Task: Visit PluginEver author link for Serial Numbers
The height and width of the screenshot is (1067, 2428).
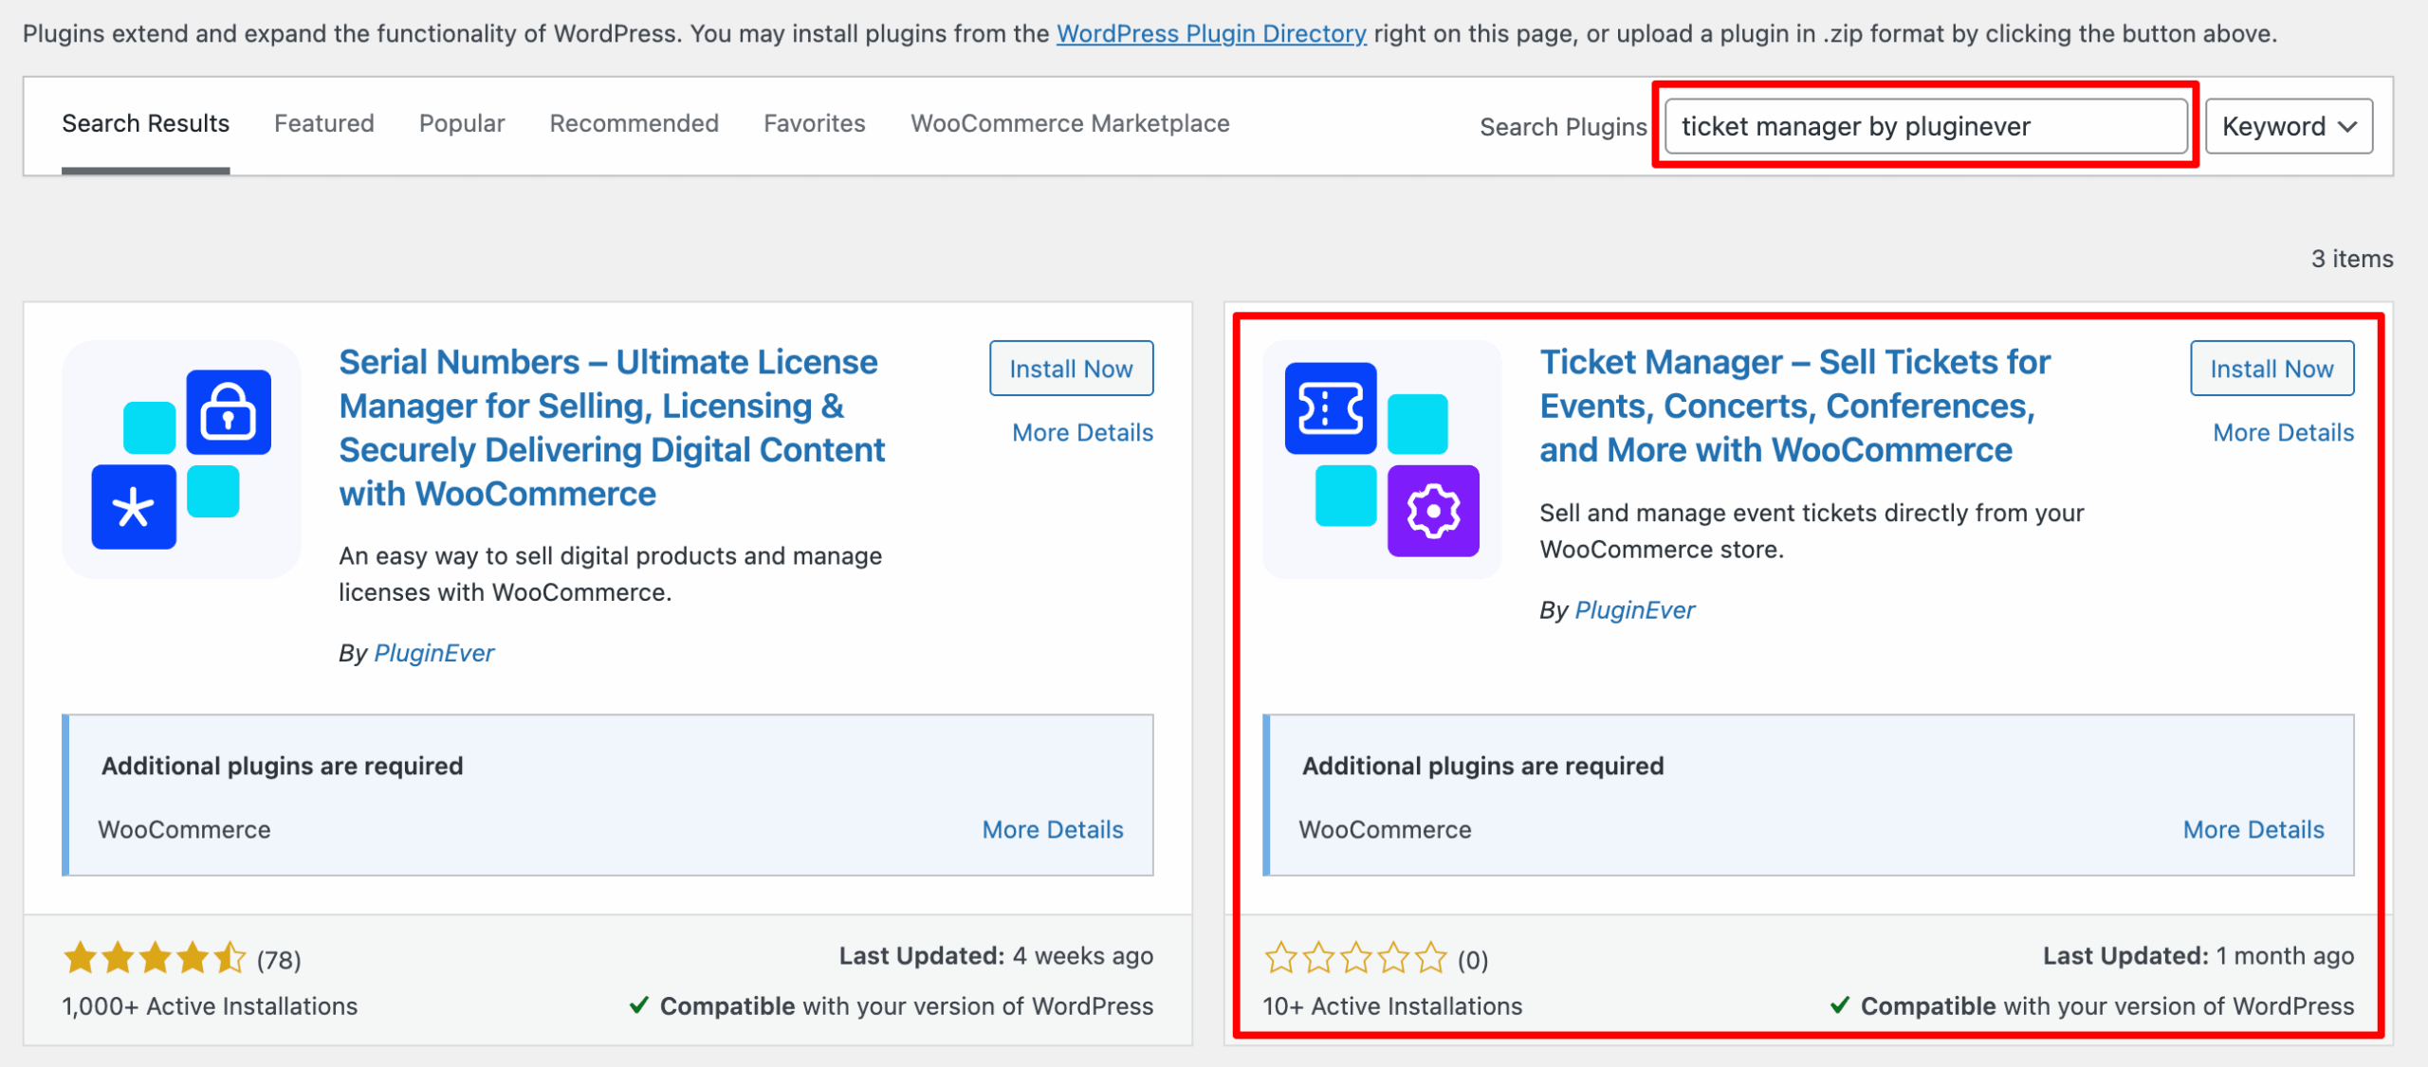Action: (x=434, y=653)
